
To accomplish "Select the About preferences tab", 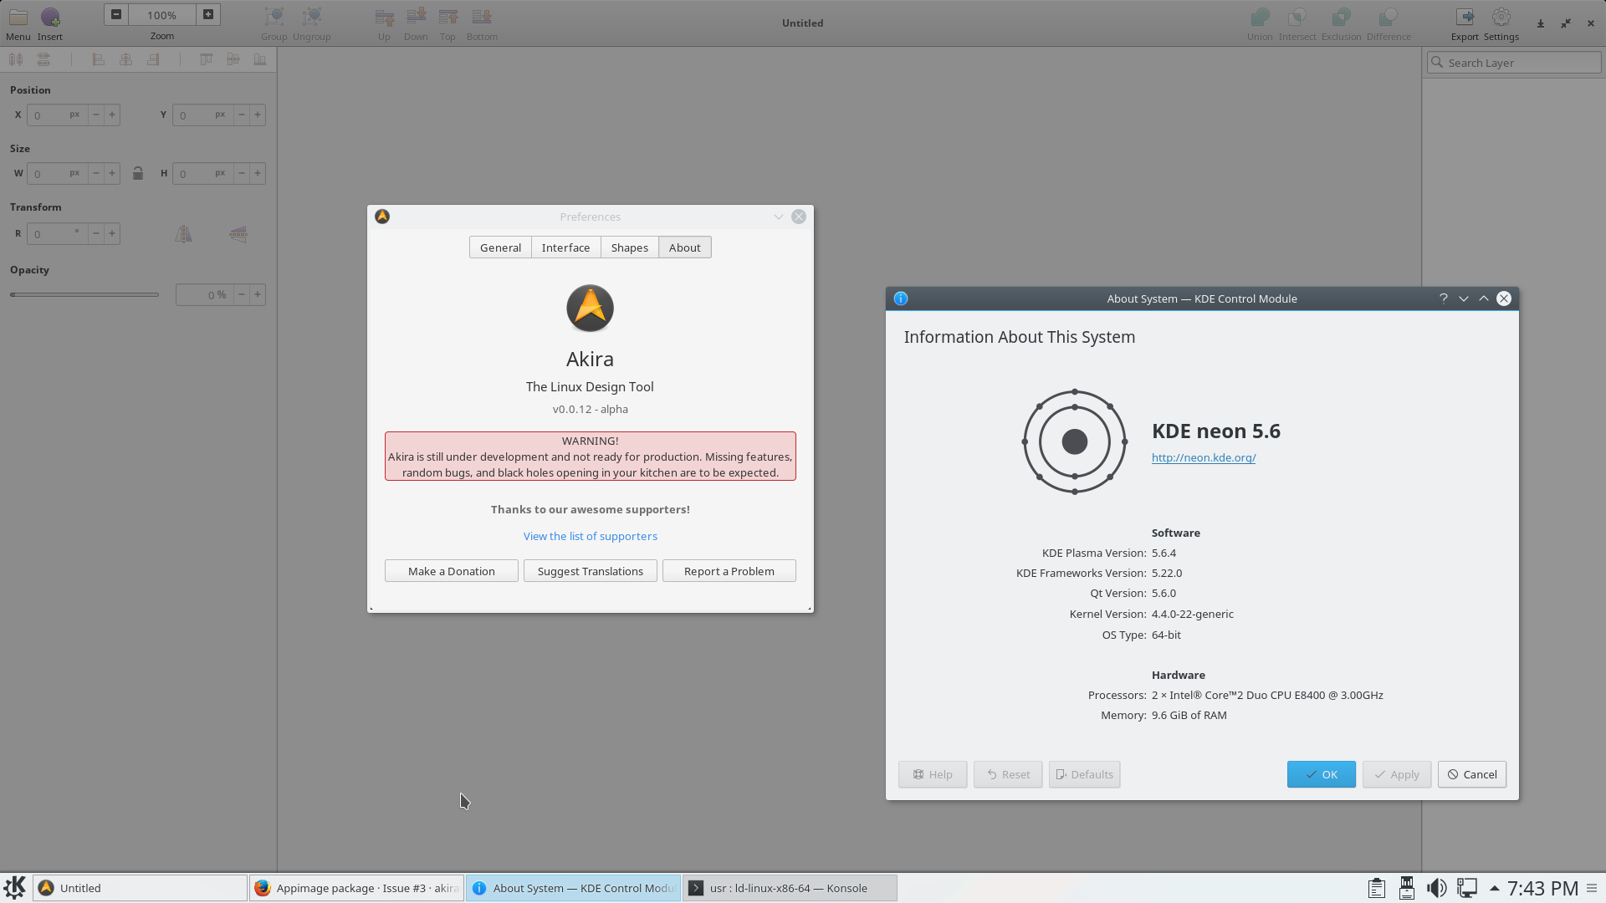I will tap(684, 247).
